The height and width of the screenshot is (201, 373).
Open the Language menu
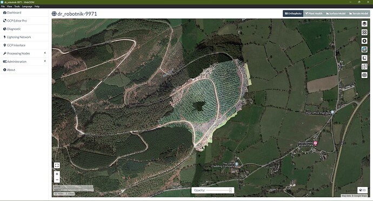(x=27, y=7)
